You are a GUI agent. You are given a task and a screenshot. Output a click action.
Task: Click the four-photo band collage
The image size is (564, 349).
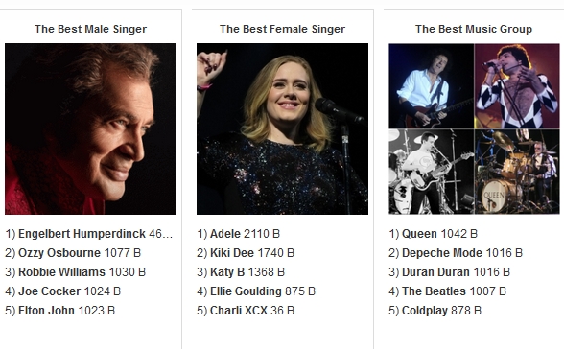tap(474, 129)
